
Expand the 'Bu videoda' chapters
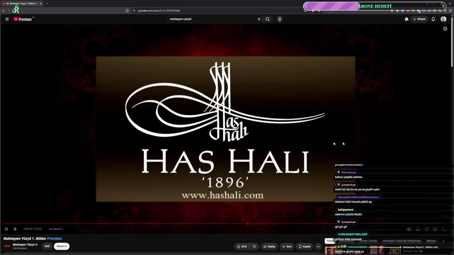(x=56, y=229)
